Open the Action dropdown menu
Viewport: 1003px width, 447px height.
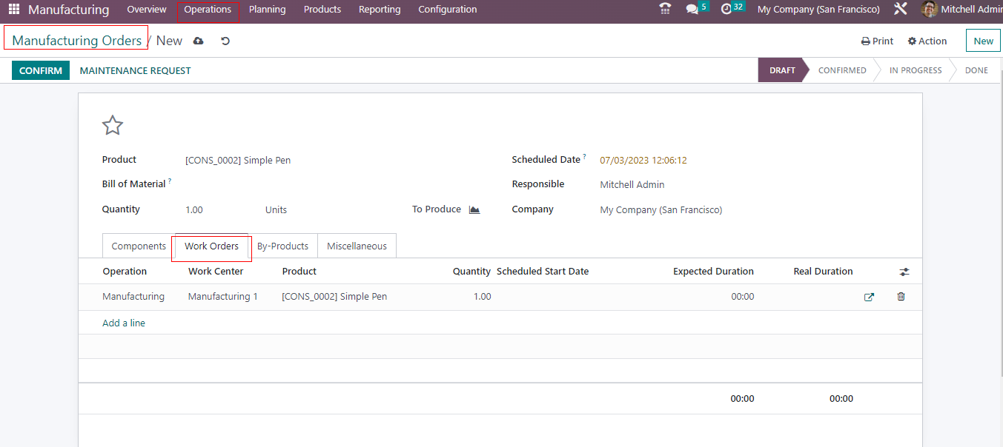click(x=927, y=41)
